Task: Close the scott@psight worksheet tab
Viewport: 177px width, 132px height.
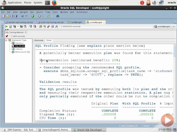Action: coord(104,22)
